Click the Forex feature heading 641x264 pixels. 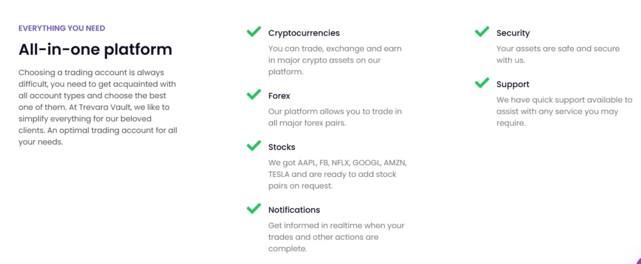[x=279, y=96]
